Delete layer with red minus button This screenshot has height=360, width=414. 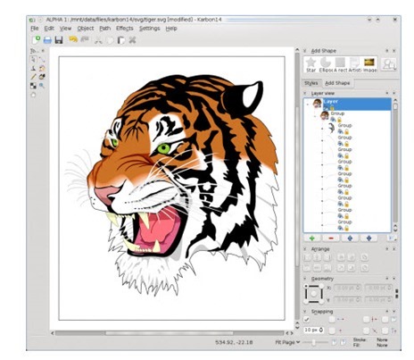331,239
